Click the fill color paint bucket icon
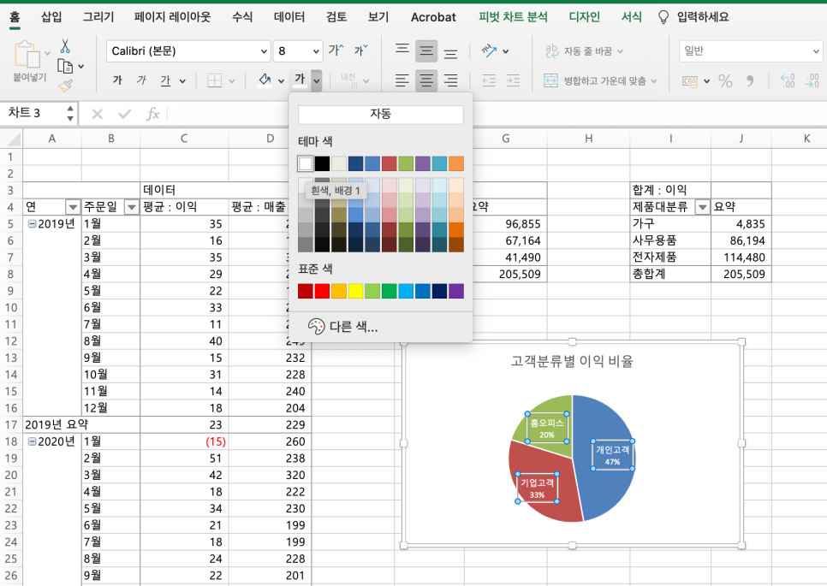 pyautogui.click(x=265, y=80)
